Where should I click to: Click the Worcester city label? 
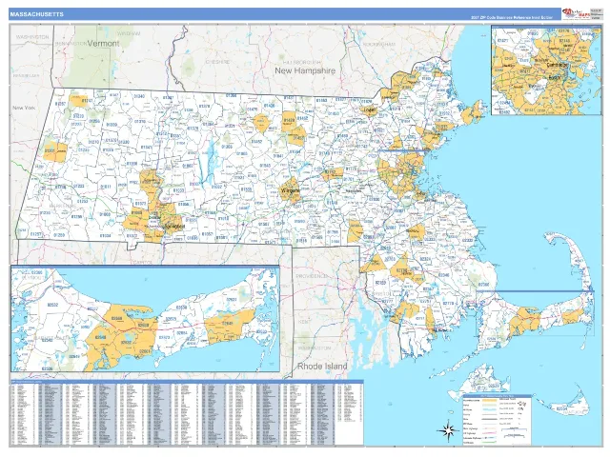290,190
